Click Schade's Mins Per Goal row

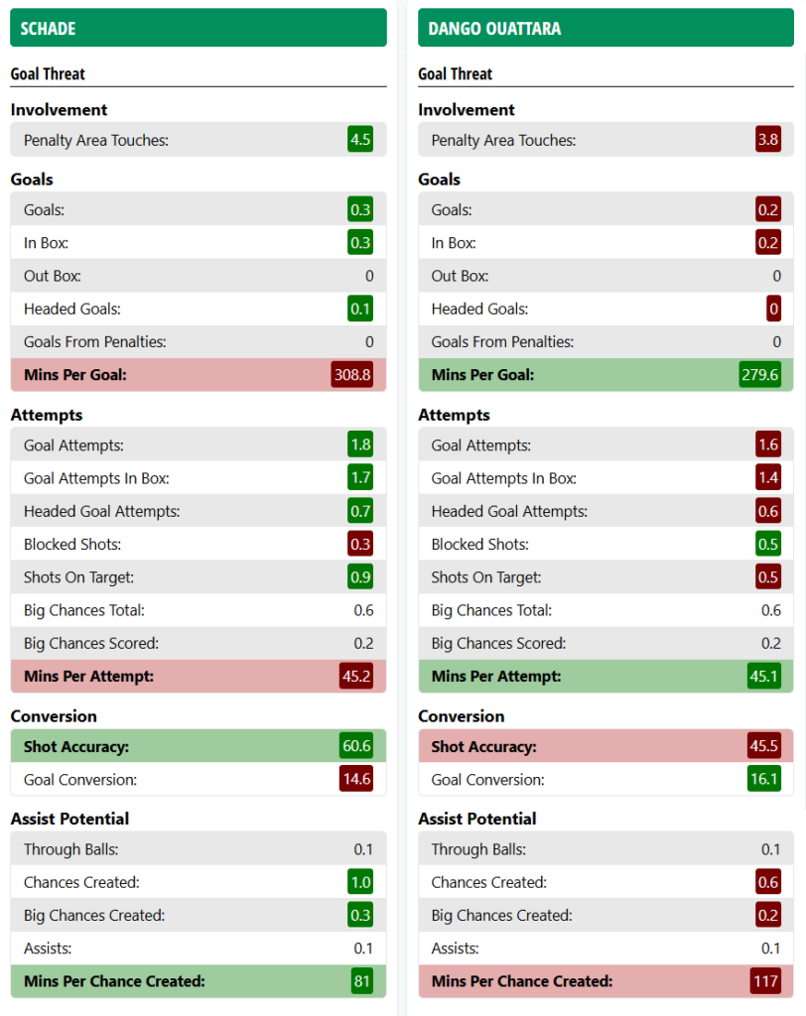tap(199, 375)
